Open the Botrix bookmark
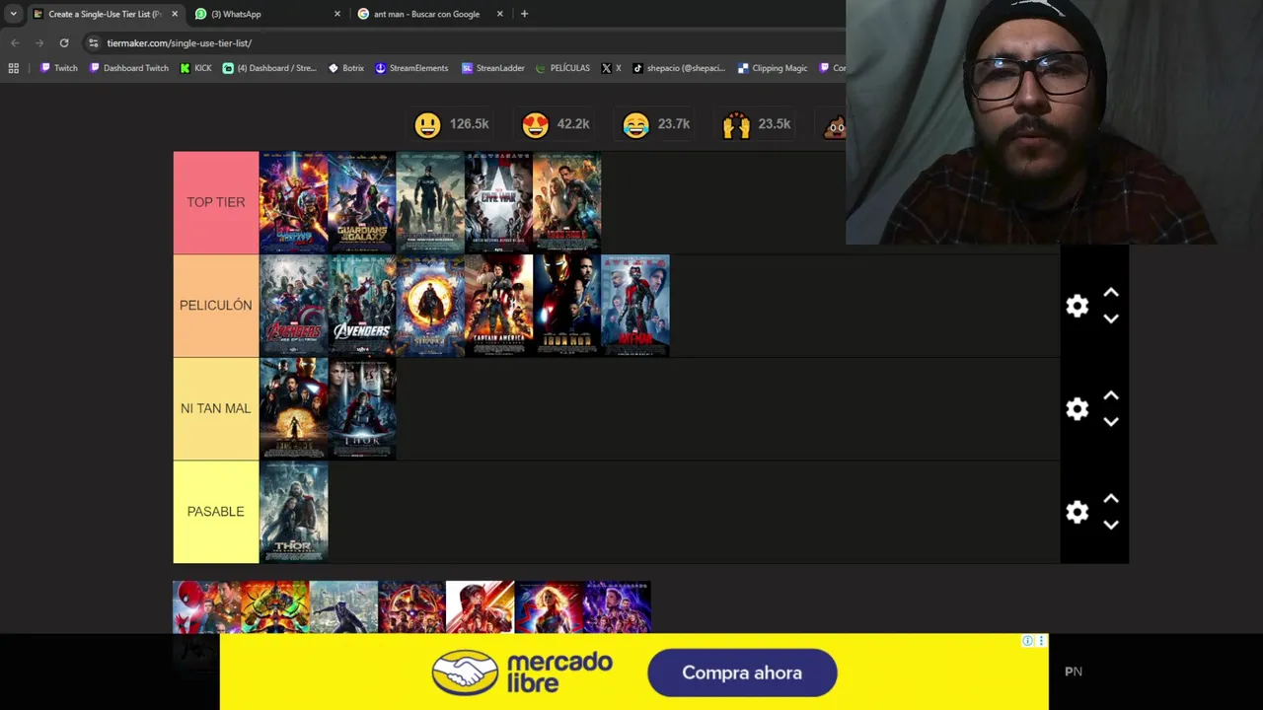1263x710 pixels. tap(346, 68)
